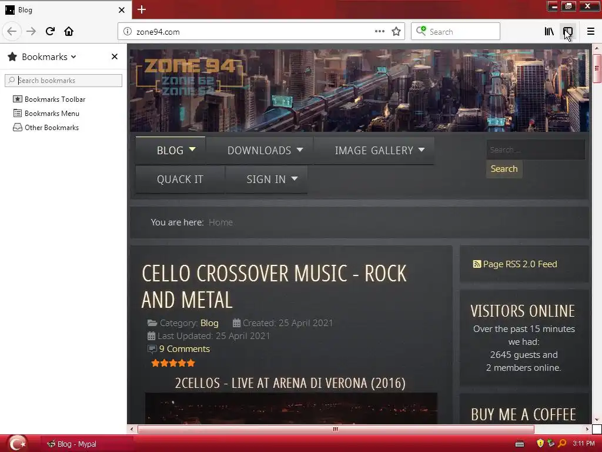The width and height of the screenshot is (602, 452).
Task: Open the QUACK IT menu item
Action: (180, 179)
